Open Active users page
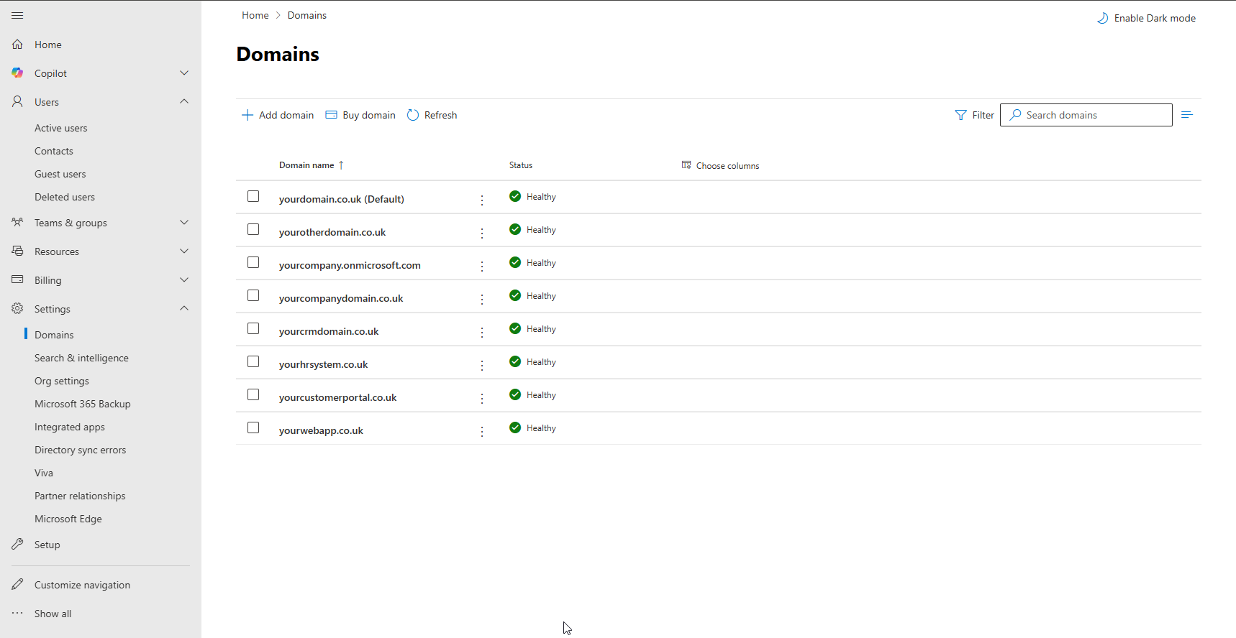1236x638 pixels. pos(61,128)
